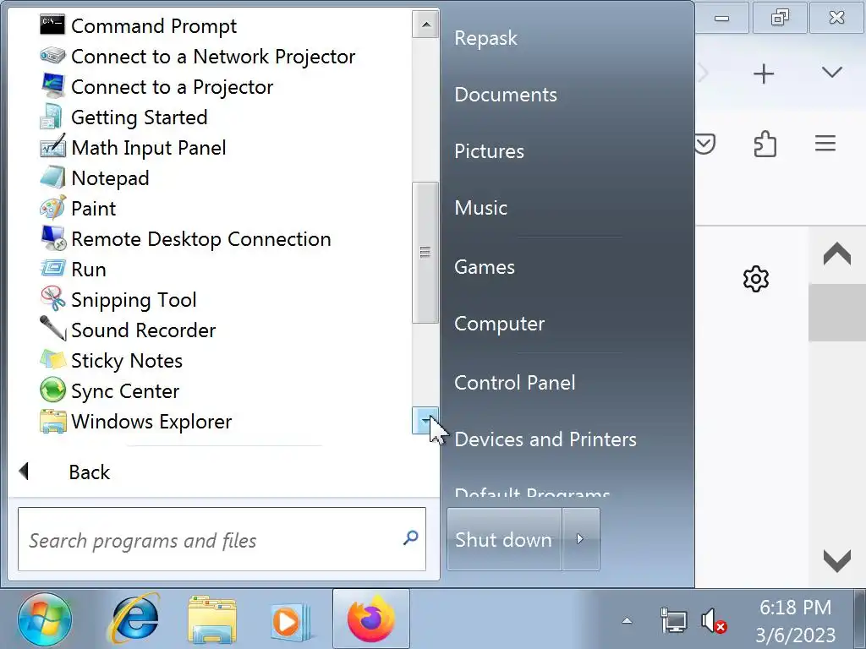The image size is (866, 649).
Task: Click the Firefox page scrollbar thumb
Action: click(x=837, y=313)
